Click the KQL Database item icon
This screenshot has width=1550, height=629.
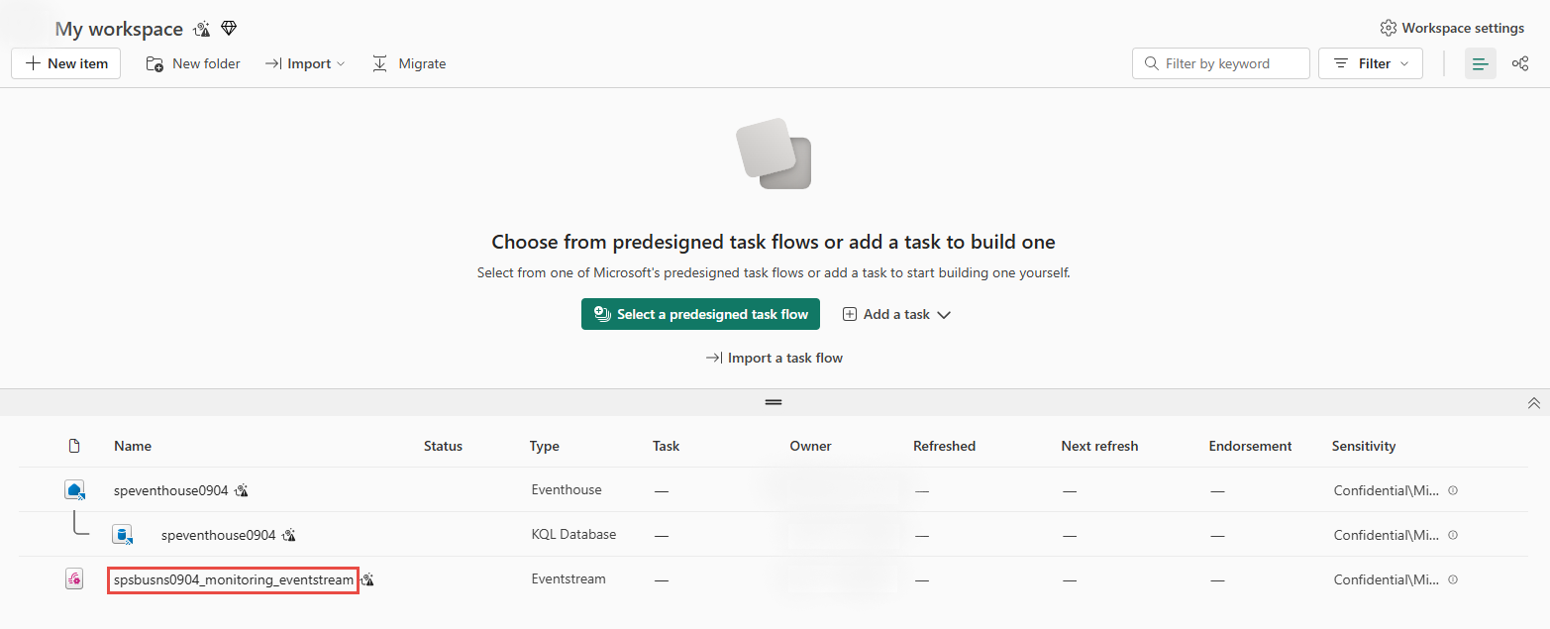pyautogui.click(x=122, y=535)
